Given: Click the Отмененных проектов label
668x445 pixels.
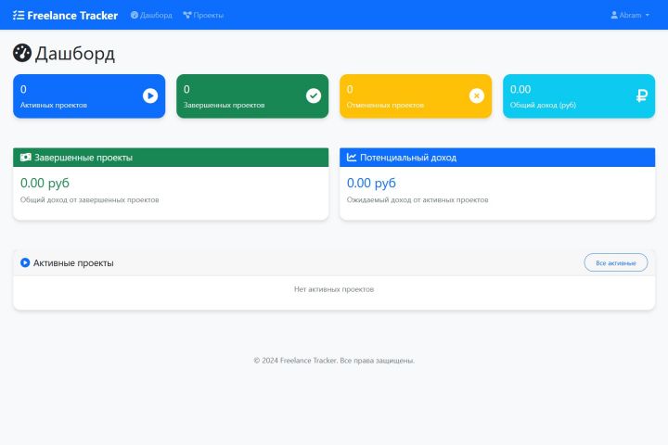Looking at the screenshot, I should (x=385, y=105).
